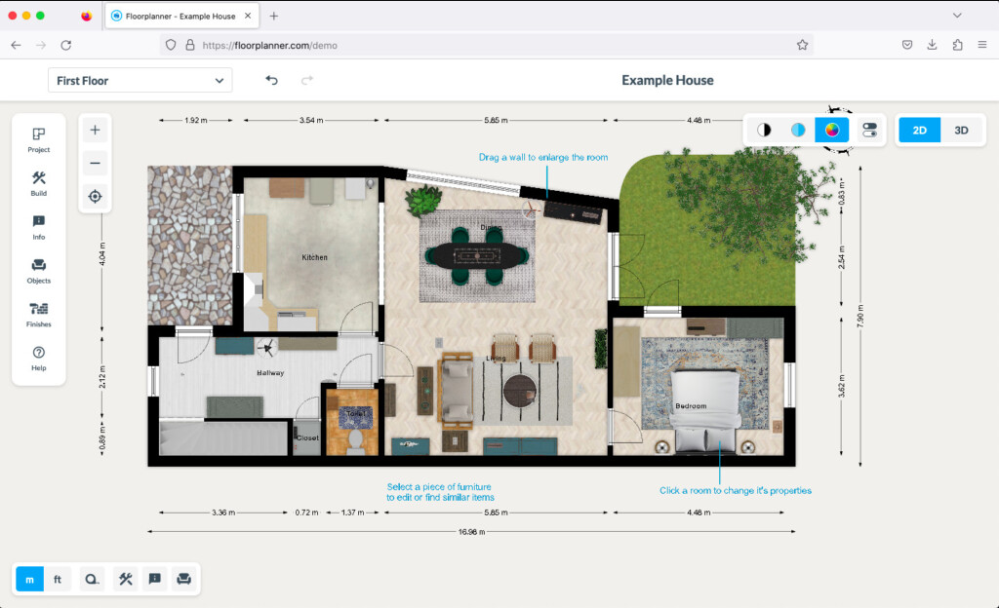Open the Project panel in sidebar
Viewport: 999px width, 608px height.
click(x=38, y=140)
